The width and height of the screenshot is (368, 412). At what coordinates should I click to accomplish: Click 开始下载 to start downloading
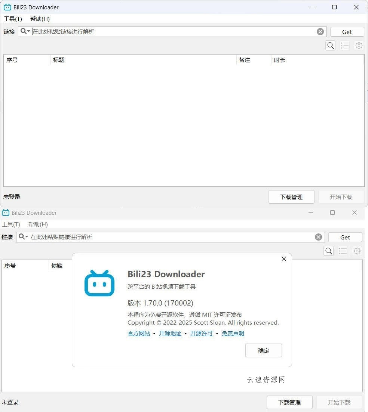341,197
